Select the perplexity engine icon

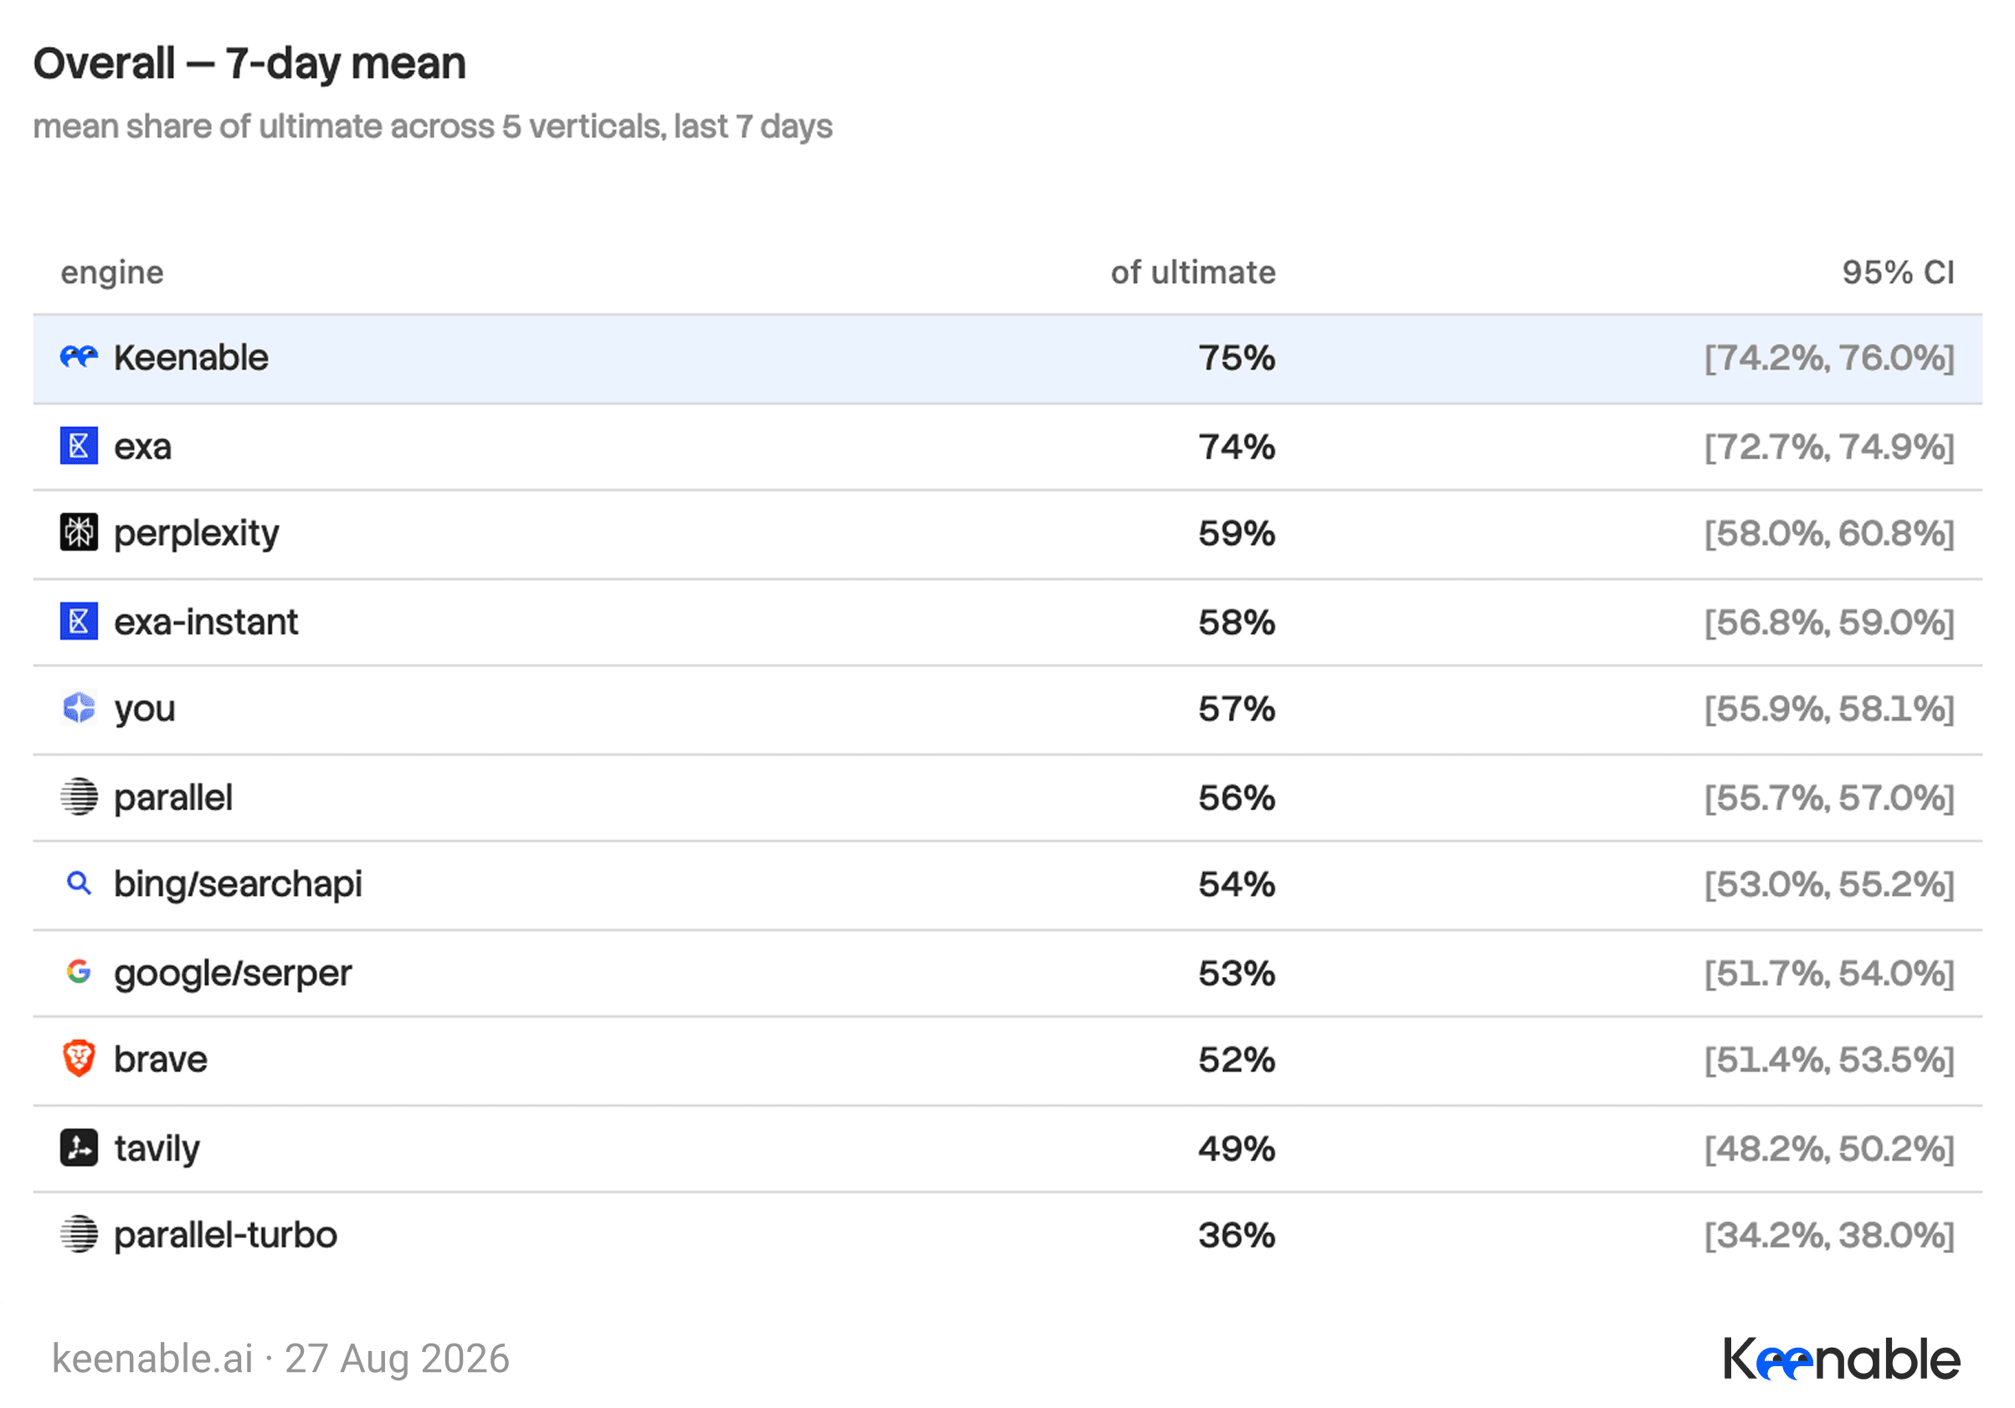tap(79, 533)
